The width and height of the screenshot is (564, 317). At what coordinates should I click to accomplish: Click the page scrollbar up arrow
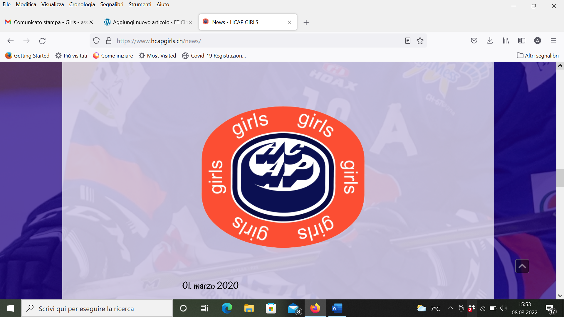[x=560, y=66]
